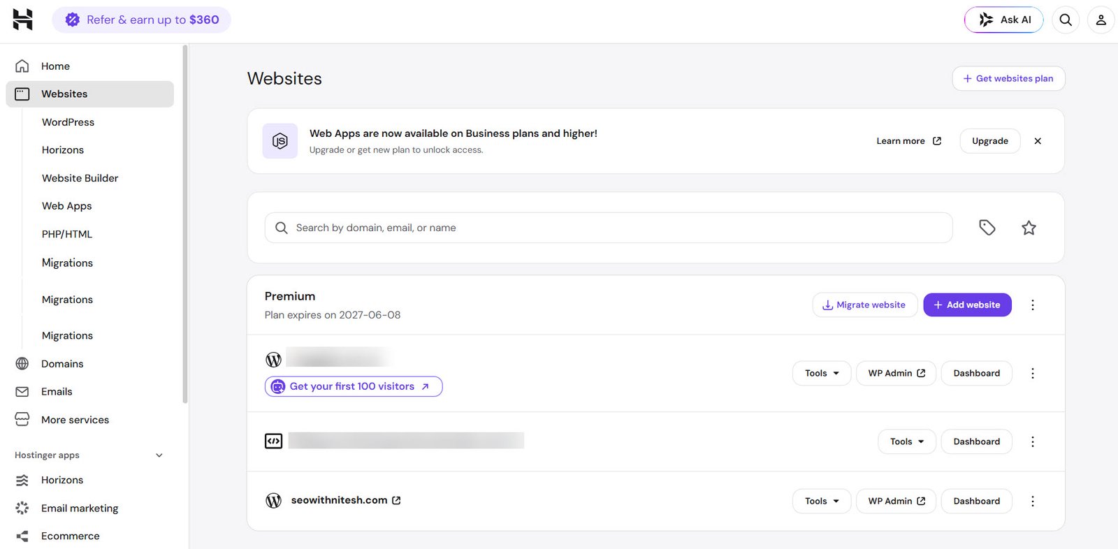Click the Upgrade button
Screen dimensions: 1118x549
990,141
